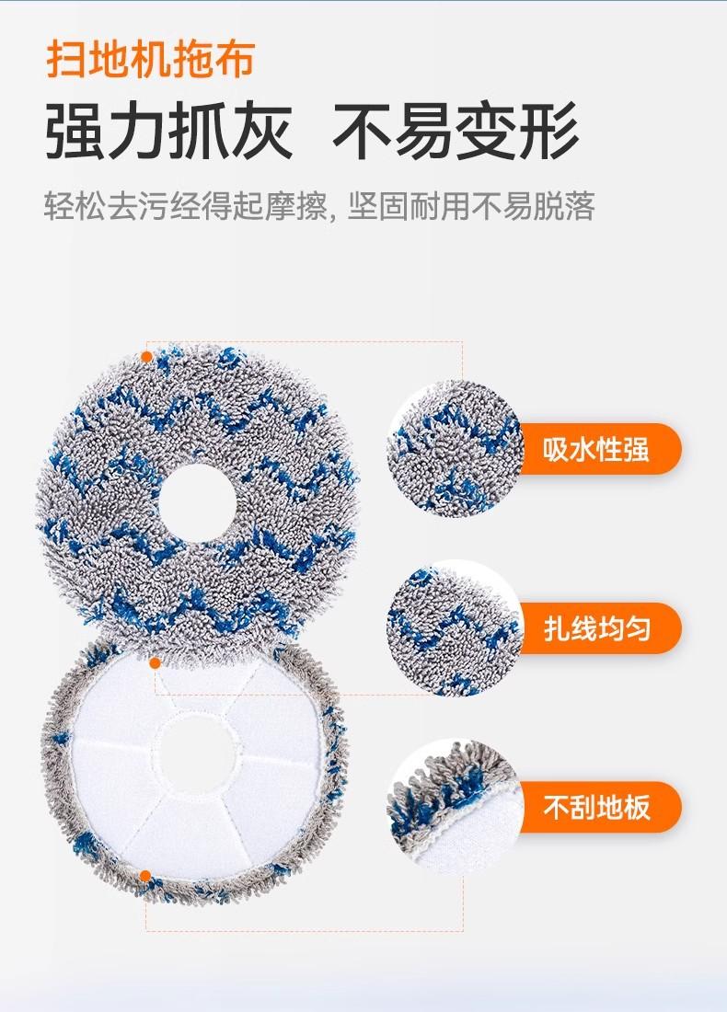Click the orange dot below the lower pad
Image resolution: width=727 pixels, height=1012 pixels.
(145, 876)
